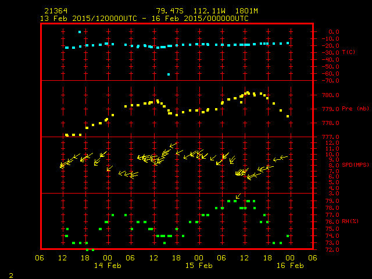This screenshot has width=372, height=279.
Task: Click the T(C) axis label
Action: [349, 52]
